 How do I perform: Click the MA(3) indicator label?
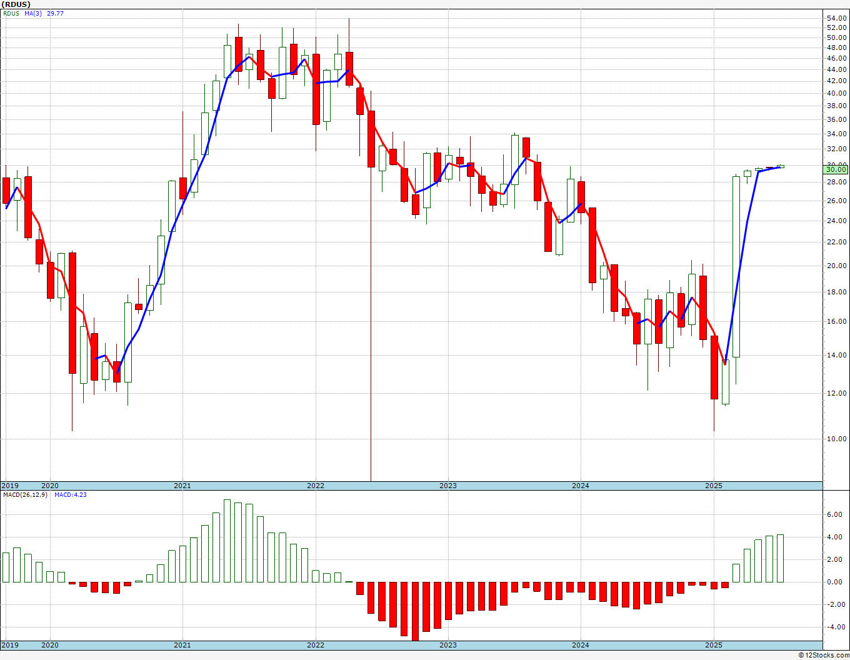34,13
